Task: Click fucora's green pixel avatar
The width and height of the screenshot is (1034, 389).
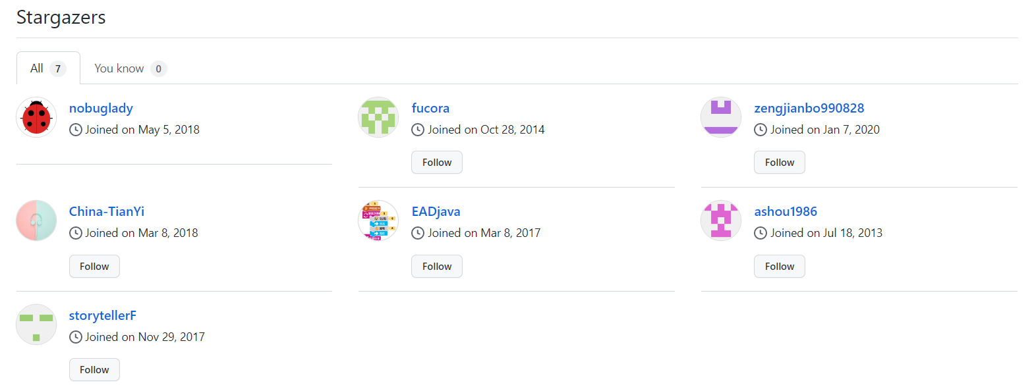Action: click(378, 117)
